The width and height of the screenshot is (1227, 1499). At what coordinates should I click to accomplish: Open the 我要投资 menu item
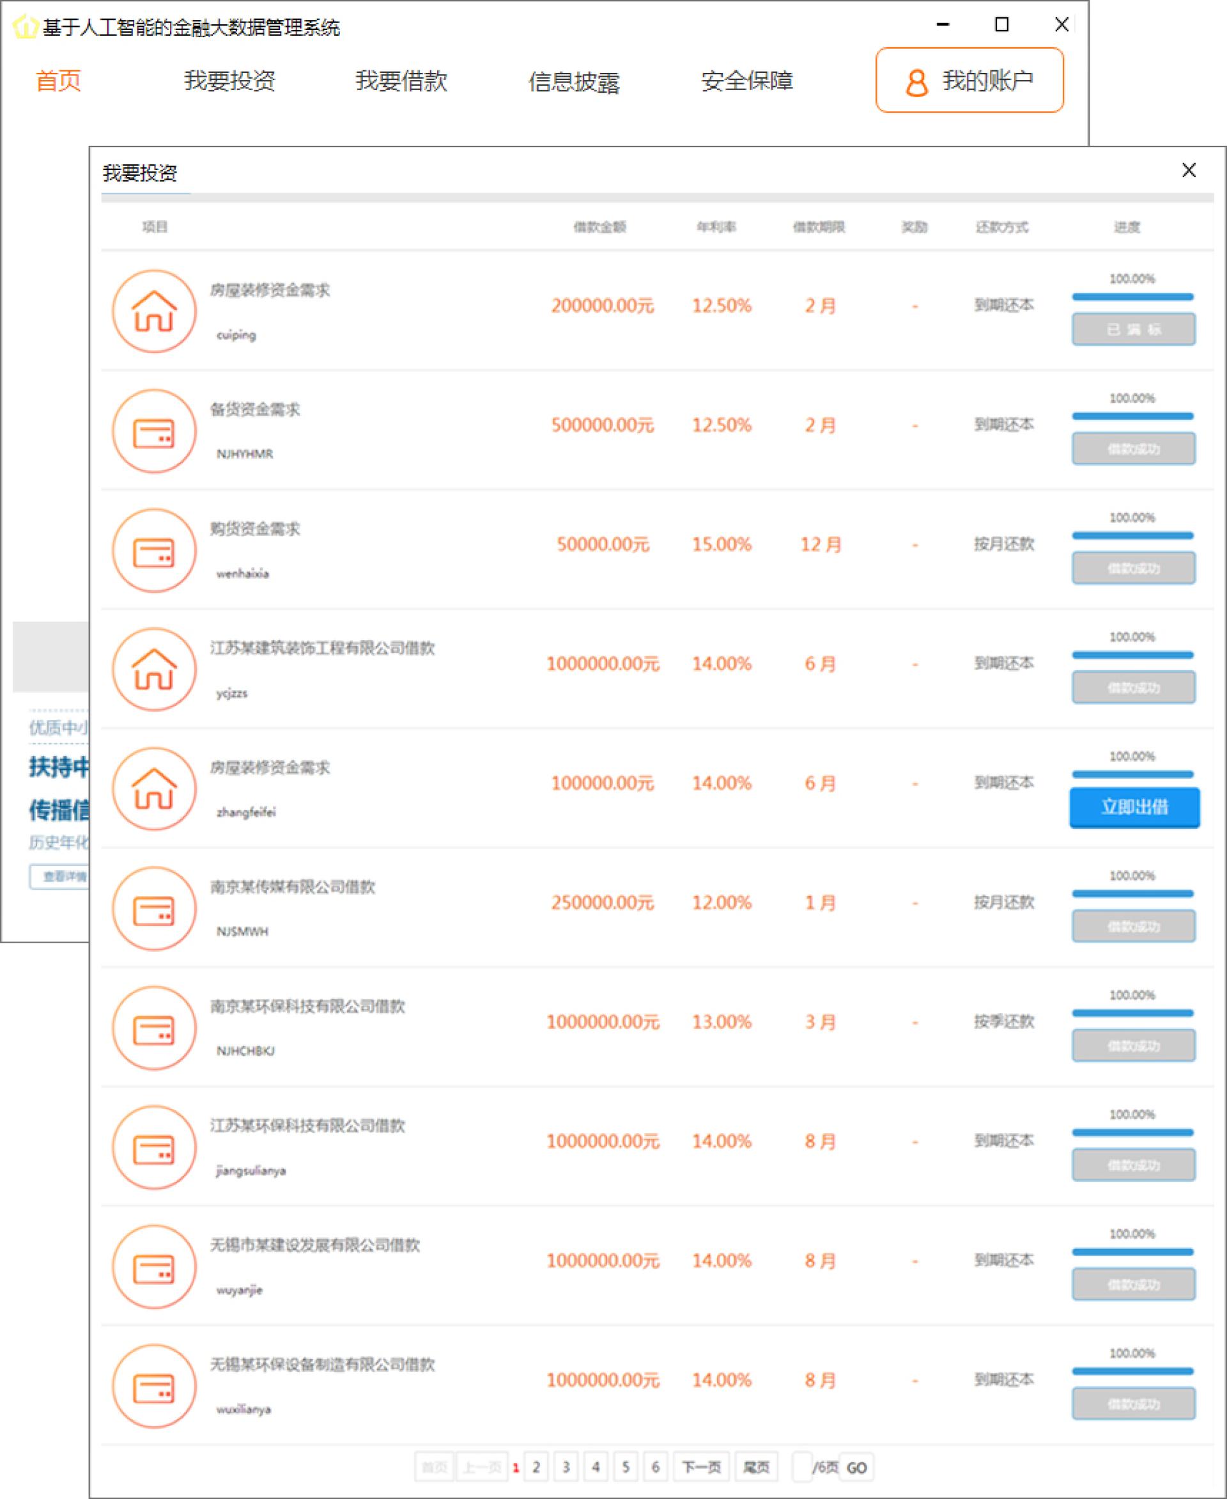coord(229,81)
